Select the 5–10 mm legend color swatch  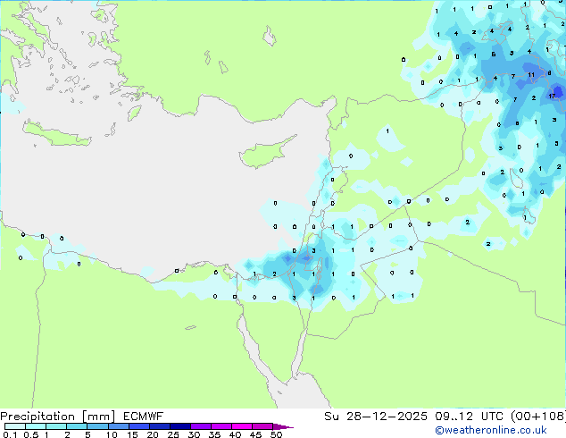coord(98,426)
